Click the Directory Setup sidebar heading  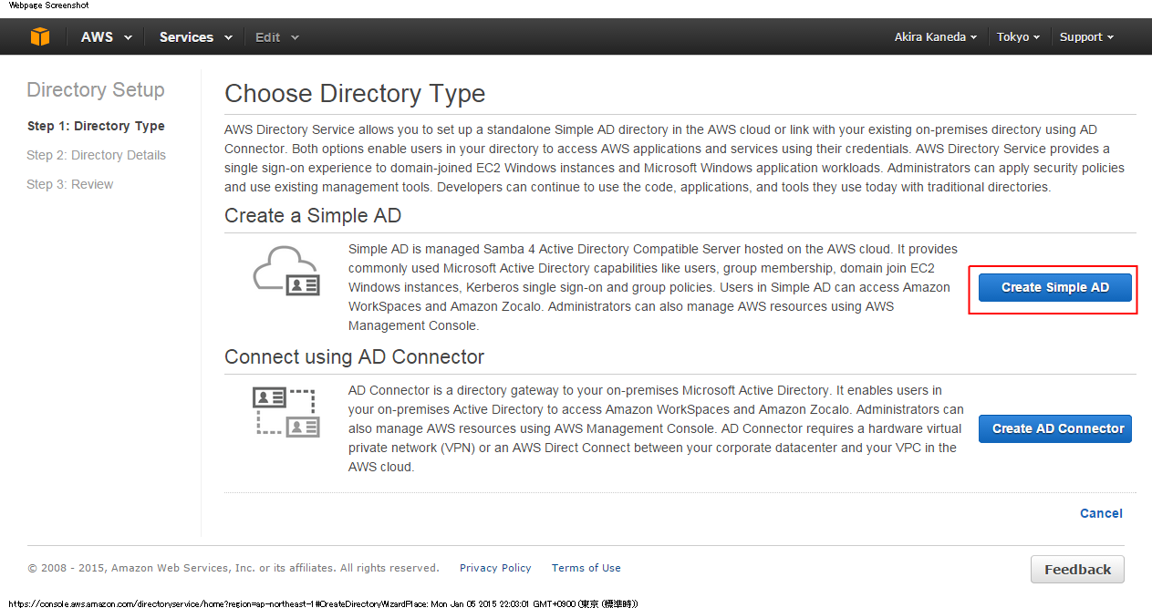[x=96, y=89]
